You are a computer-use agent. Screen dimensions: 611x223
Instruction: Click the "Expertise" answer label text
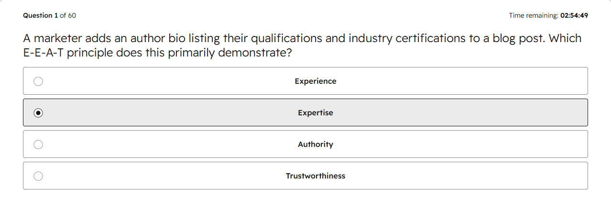(316, 113)
